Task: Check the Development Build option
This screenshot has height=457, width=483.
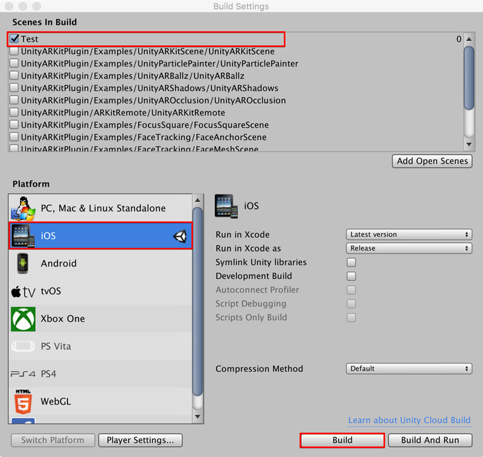Action: pyautogui.click(x=351, y=276)
